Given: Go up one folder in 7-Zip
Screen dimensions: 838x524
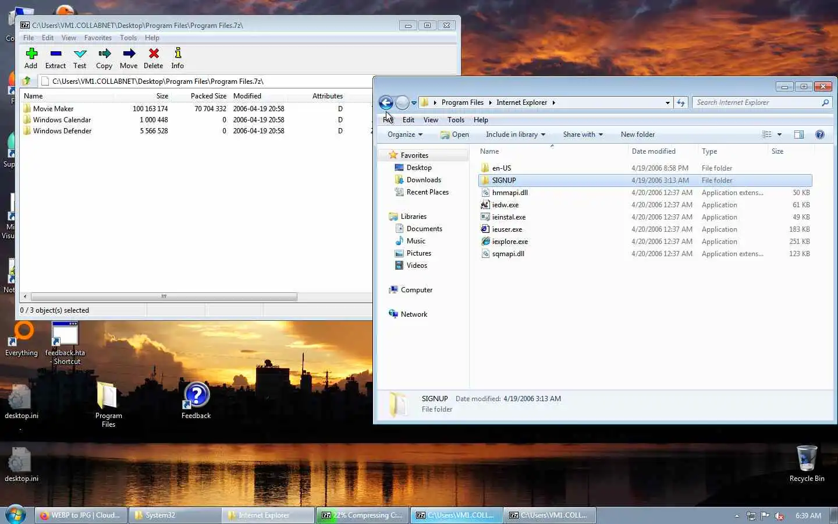Looking at the screenshot, I should pos(27,81).
